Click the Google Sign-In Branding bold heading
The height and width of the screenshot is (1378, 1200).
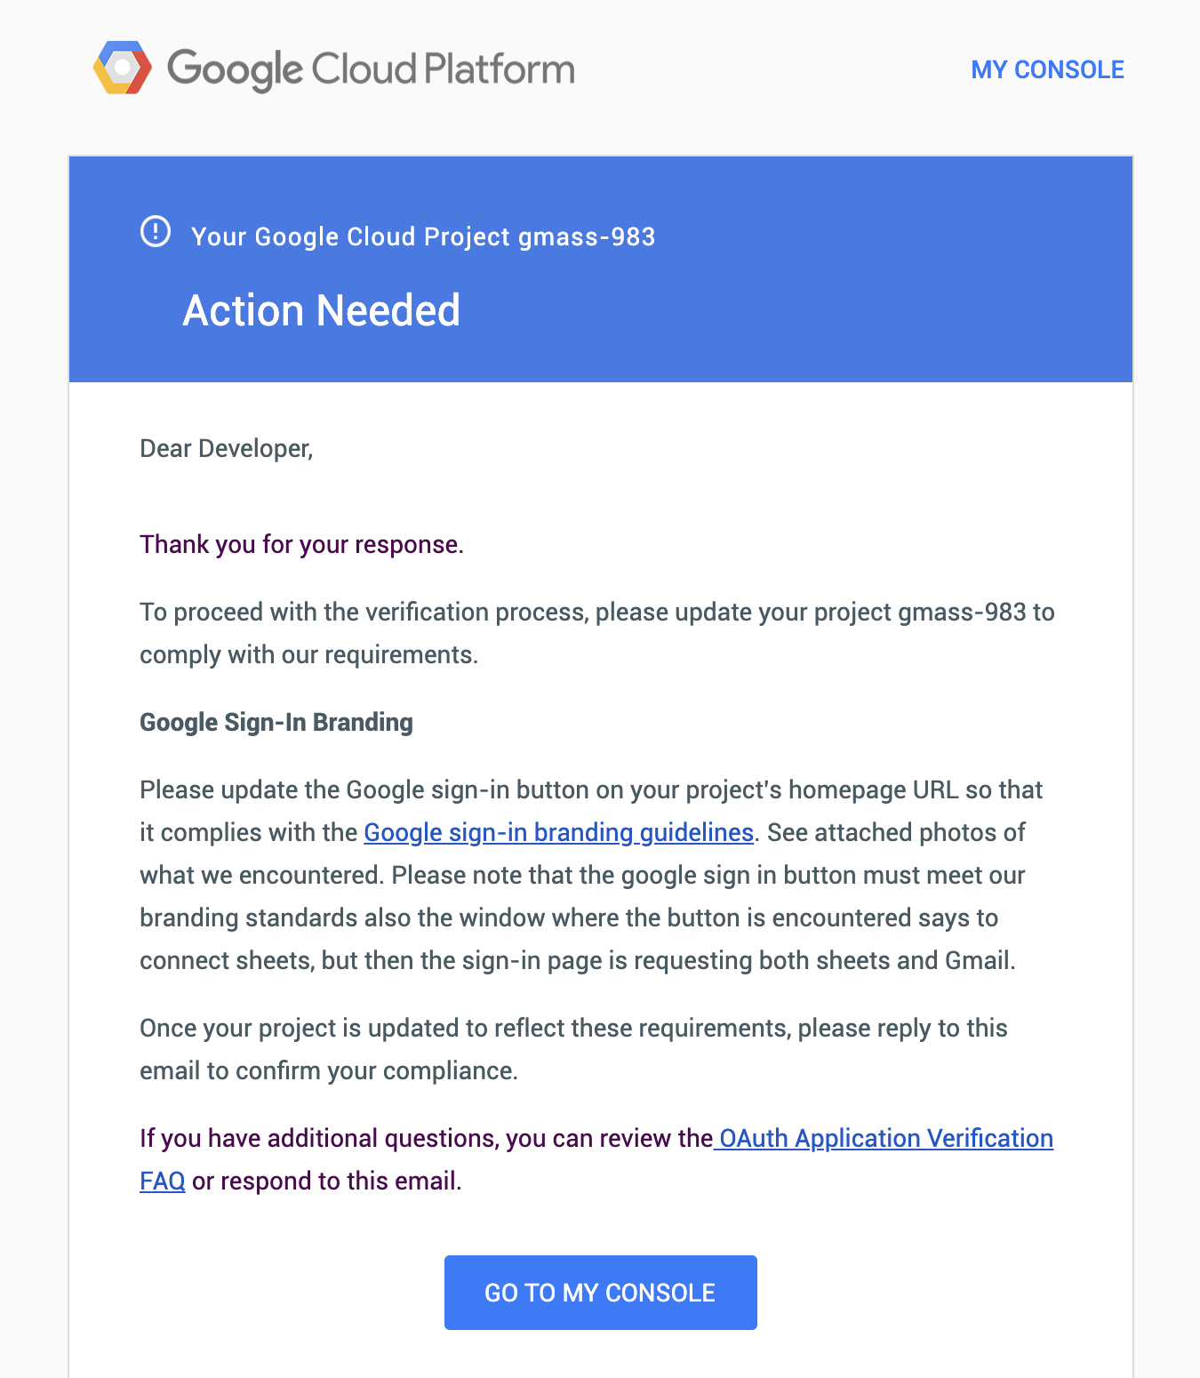276,722
